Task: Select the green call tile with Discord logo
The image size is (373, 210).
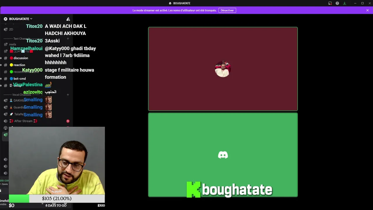Action: (x=223, y=155)
